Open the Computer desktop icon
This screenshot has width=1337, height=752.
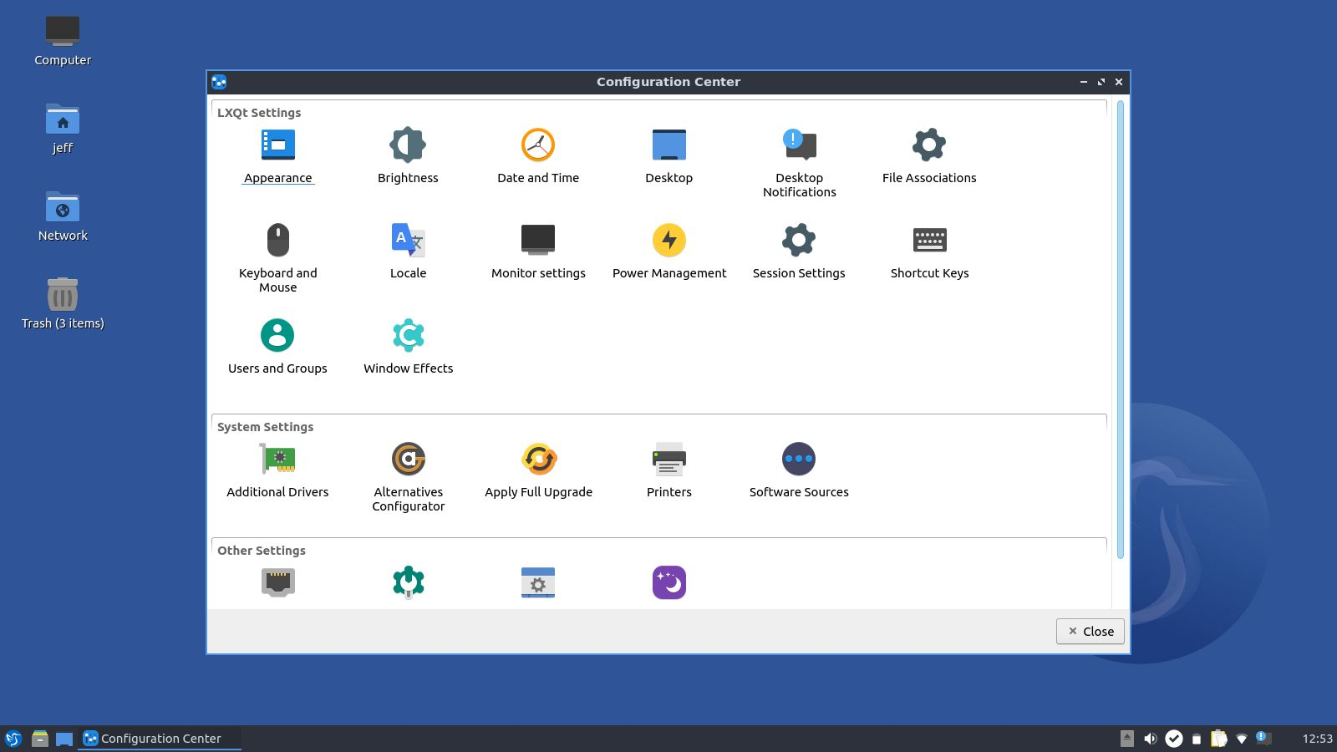(x=63, y=41)
